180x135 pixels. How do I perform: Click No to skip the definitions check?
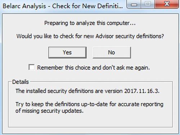[x=112, y=52]
